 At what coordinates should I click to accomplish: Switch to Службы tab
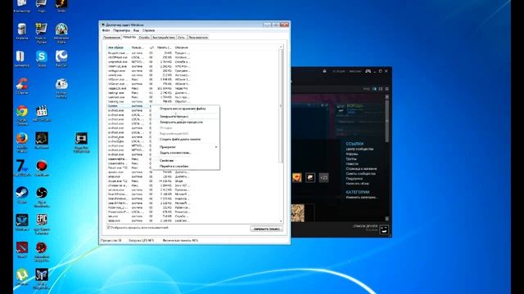(144, 38)
